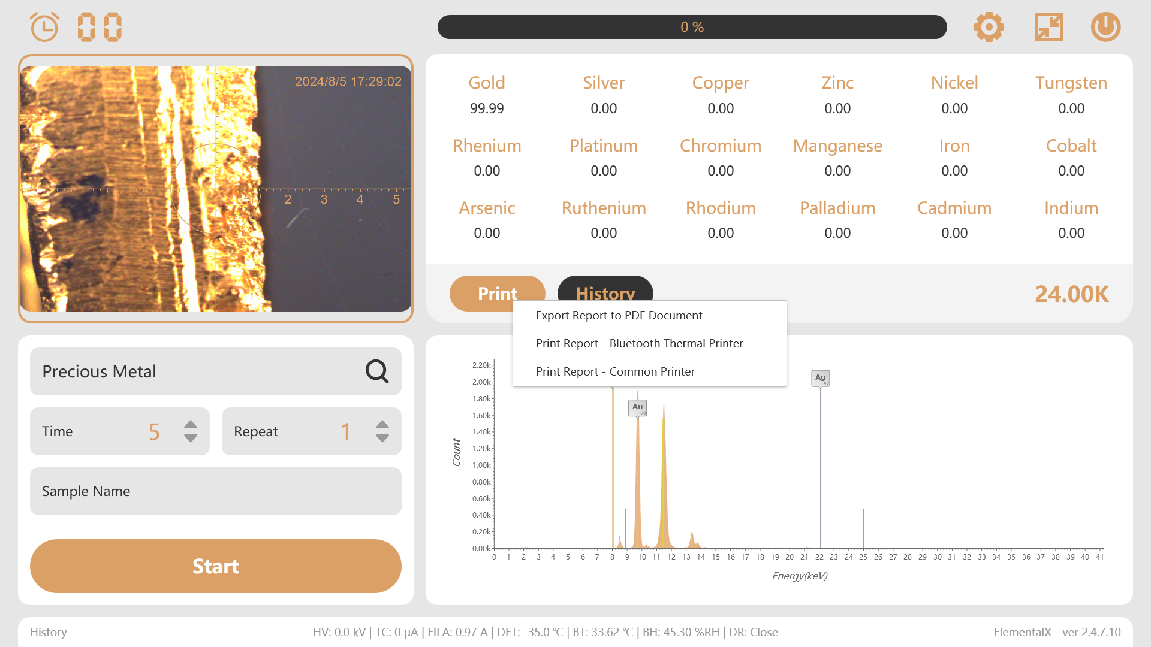Click the shrink window icon
Image resolution: width=1151 pixels, height=647 pixels.
coord(1048,27)
